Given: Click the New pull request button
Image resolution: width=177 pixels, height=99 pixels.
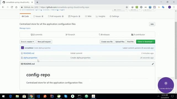Looking at the screenshot, I should pyautogui.click(x=44, y=42).
